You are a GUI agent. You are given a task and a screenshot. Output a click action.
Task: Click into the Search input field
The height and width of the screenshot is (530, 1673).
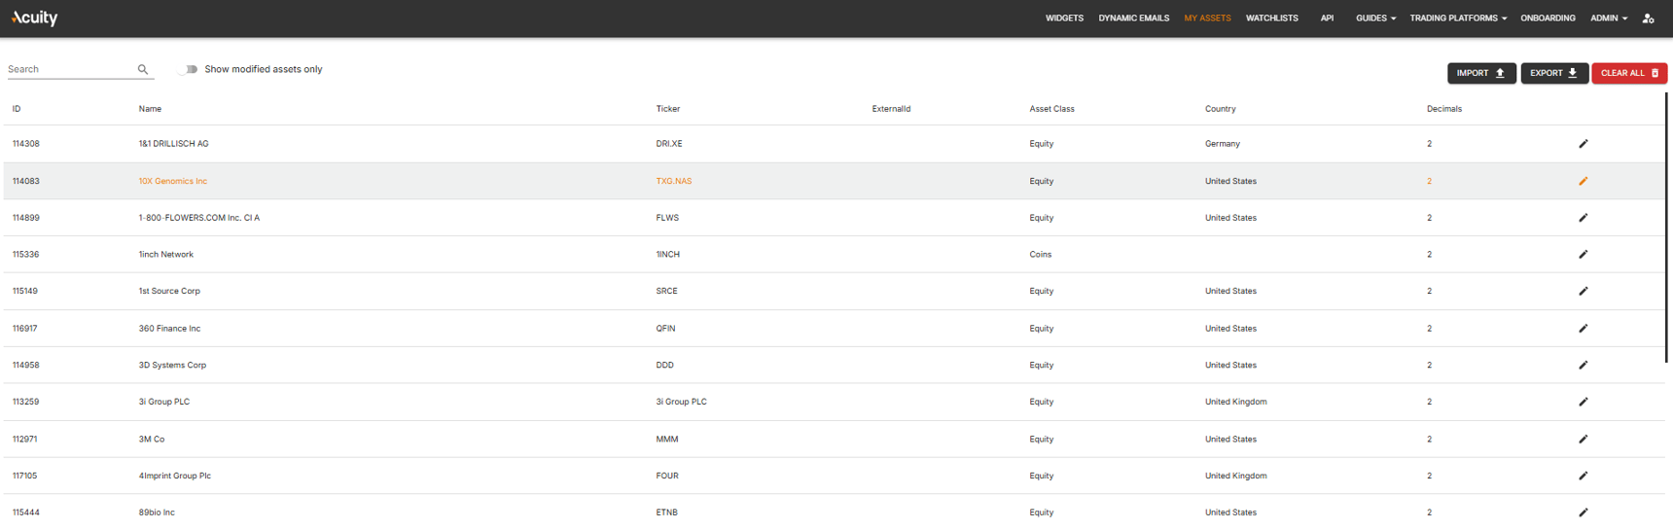[x=70, y=69]
